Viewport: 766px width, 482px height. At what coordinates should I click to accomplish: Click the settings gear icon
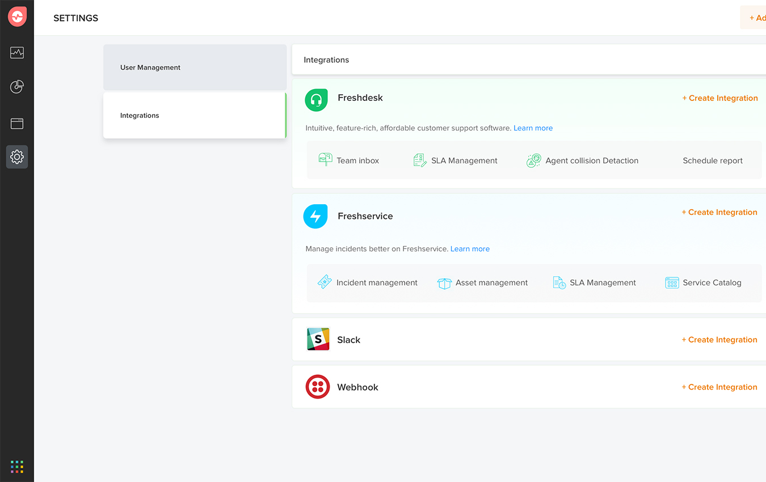17,157
